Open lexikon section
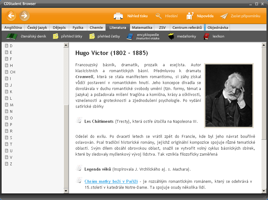 pos(218,36)
